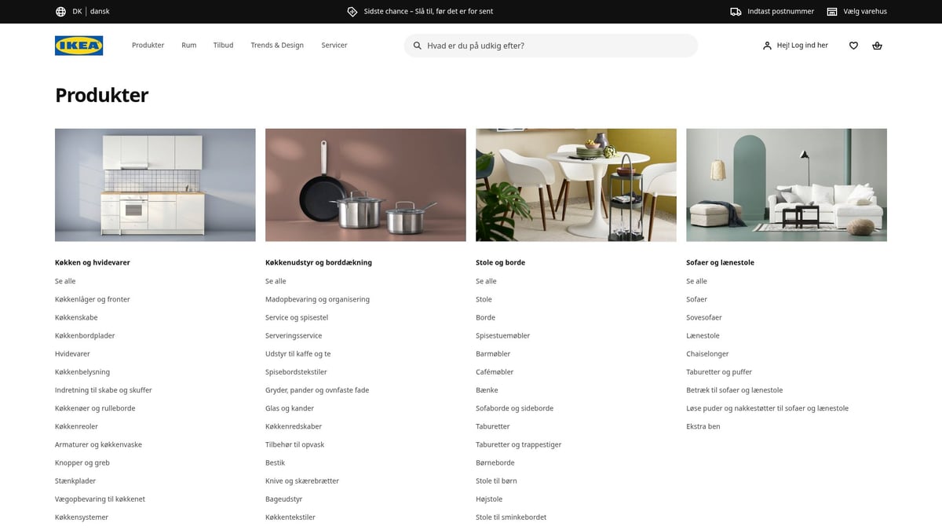Click the kitchen category thumbnail image
This screenshot has height=530, width=942.
[155, 185]
